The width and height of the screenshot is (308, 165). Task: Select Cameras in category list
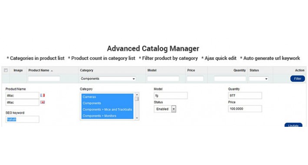[107, 97]
